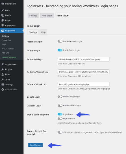Open the Users menu item
126x154 pixels.
point(12,74)
